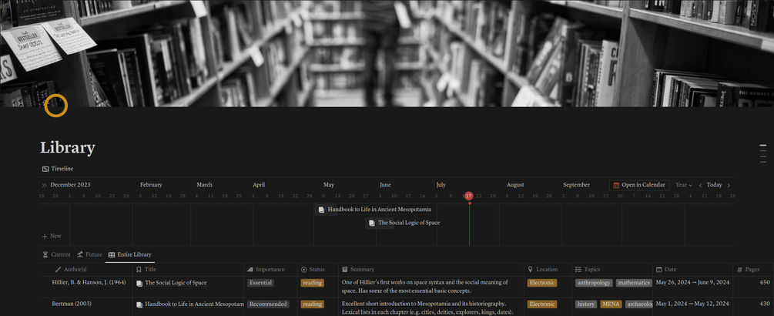Screen dimensions: 774x316
Task: Click the history topic tag
Action: pos(586,304)
